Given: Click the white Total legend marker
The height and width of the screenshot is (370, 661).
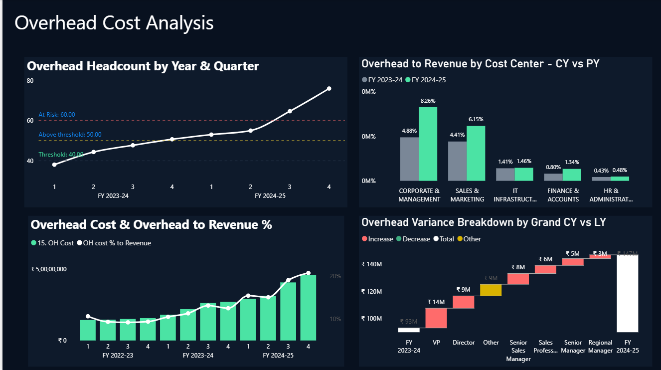Looking at the screenshot, I should pyautogui.click(x=435, y=239).
